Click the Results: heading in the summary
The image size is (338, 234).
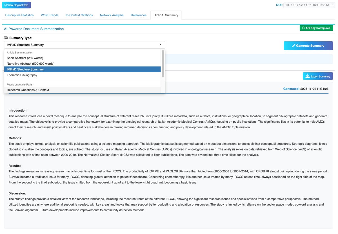click(15, 166)
